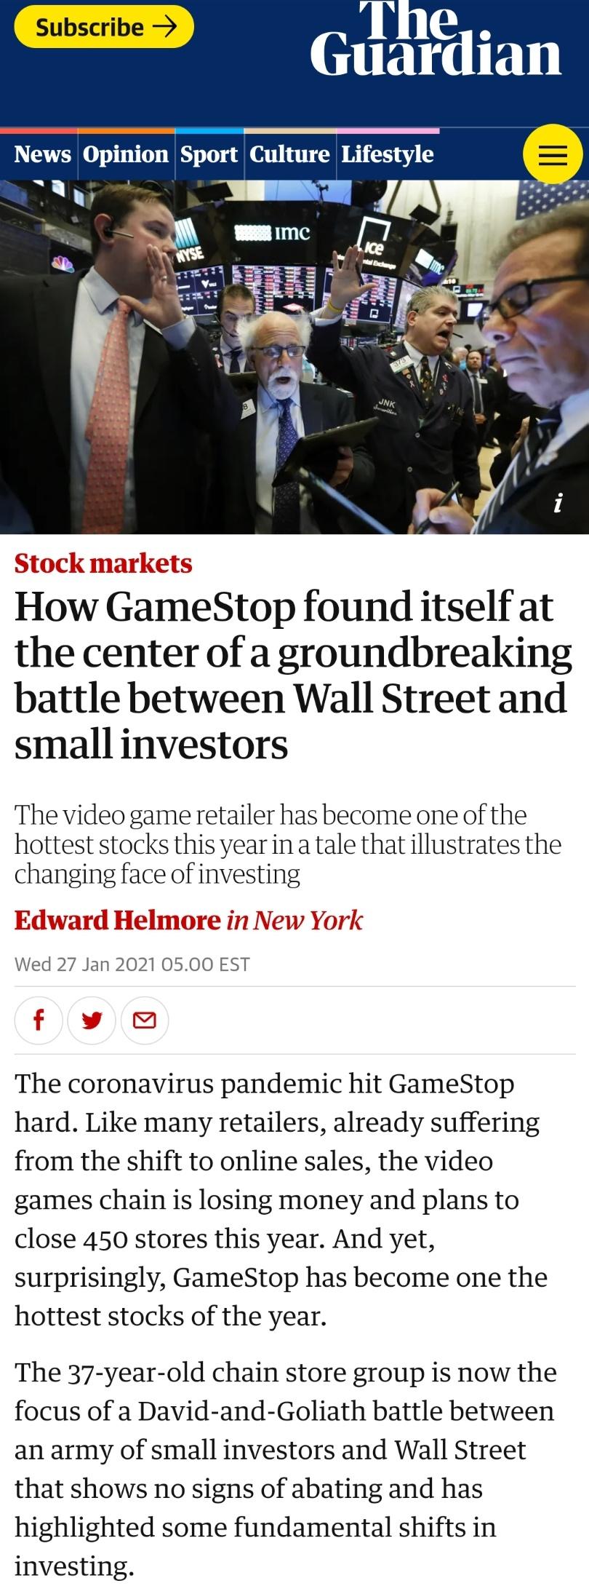The width and height of the screenshot is (589, 1586).
Task: Click the arrow inside the Subscribe button
Action: click(x=166, y=28)
